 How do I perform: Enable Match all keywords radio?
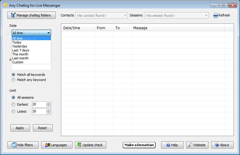pyautogui.click(x=13, y=75)
